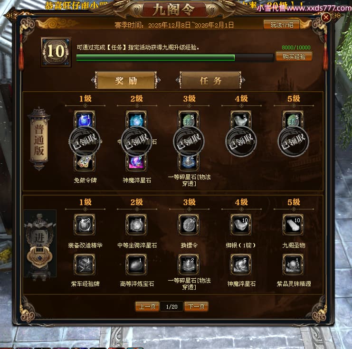Viewport: 352px width, 349px height.
Task: Click the 购买经验 buy experience button
Action: [294, 57]
